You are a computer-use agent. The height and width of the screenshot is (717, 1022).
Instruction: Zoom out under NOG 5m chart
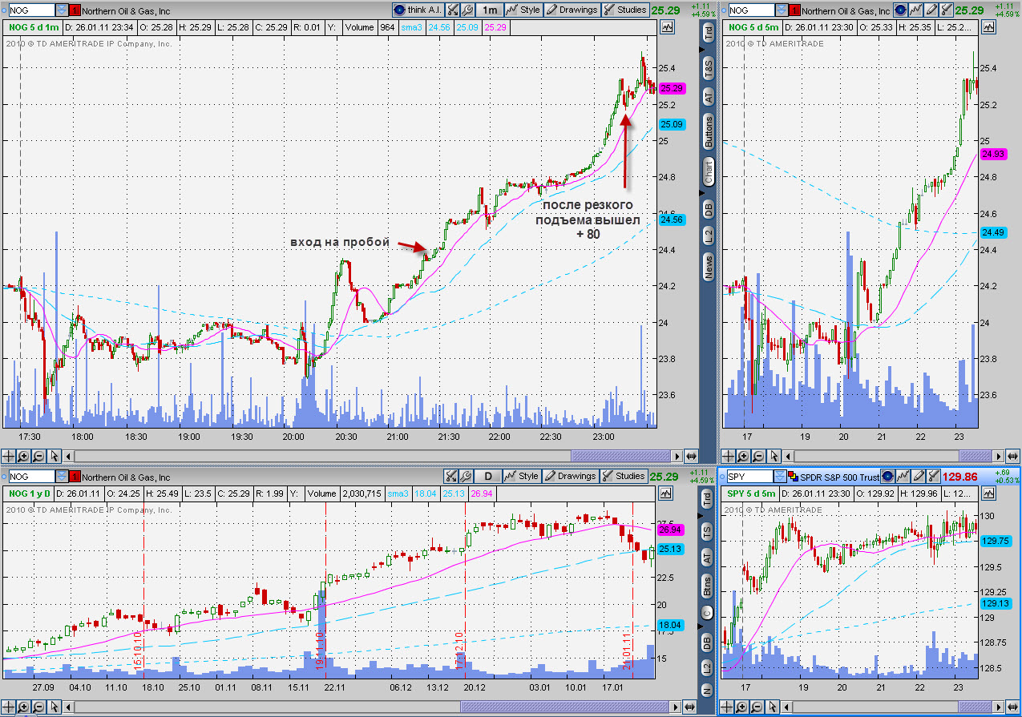pos(757,456)
